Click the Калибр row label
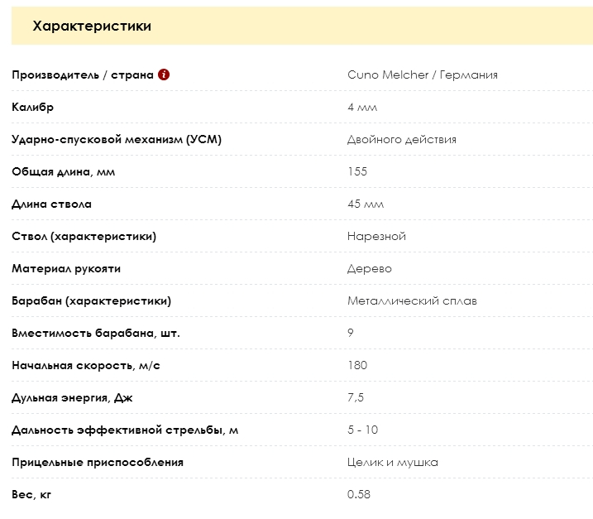The height and width of the screenshot is (519, 593). click(x=32, y=108)
